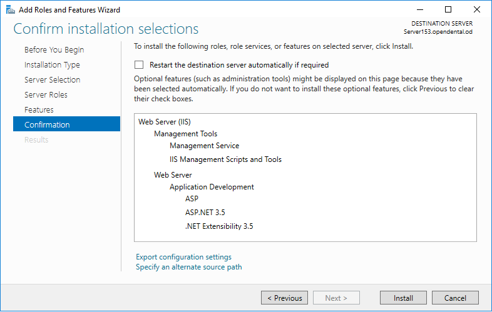Go to Before You Begin step
The image size is (492, 312).
[54, 50]
